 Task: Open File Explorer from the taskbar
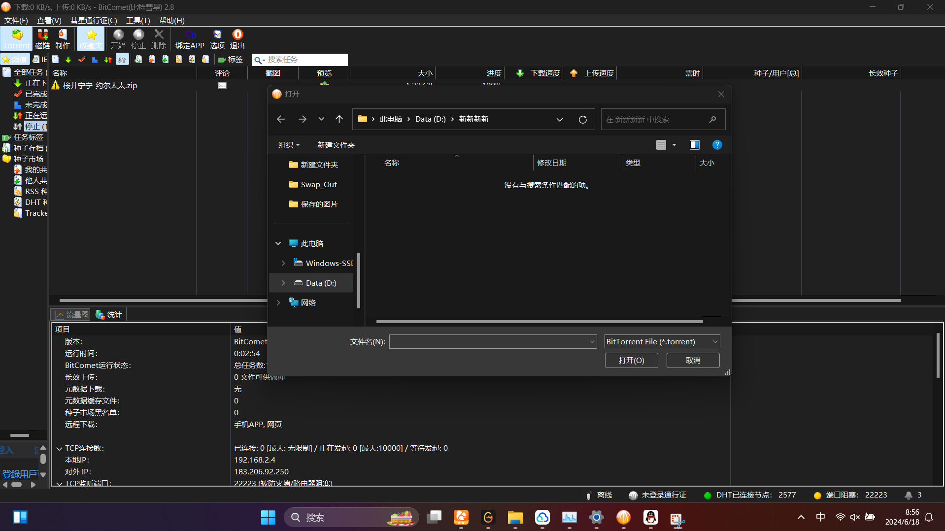coord(515,517)
